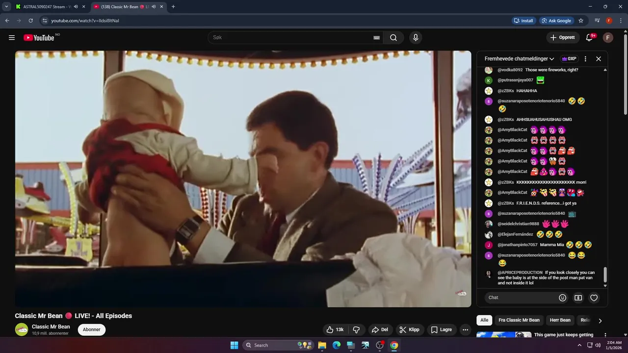This screenshot has width=628, height=353.
Task: Install the YouTube app via Install button
Action: (523, 21)
